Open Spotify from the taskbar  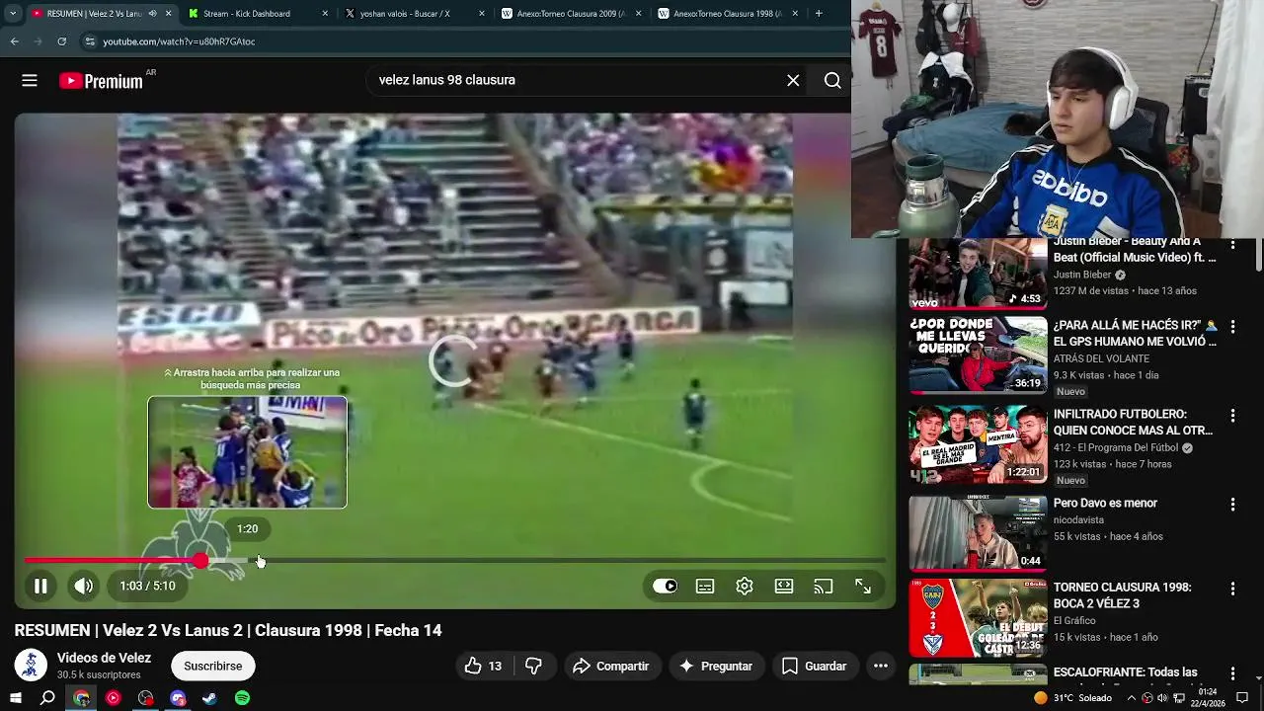[x=243, y=698]
